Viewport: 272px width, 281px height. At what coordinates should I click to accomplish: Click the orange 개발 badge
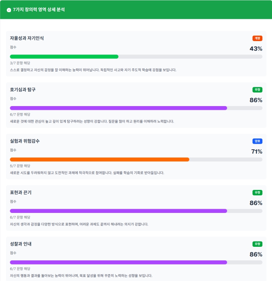(x=257, y=38)
